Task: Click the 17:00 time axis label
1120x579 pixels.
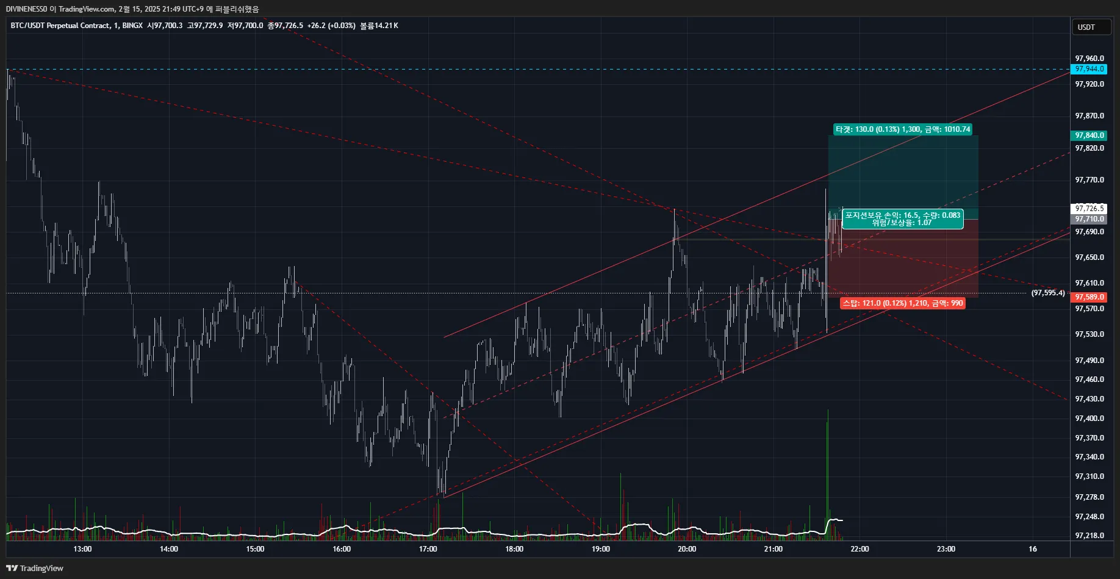Action: pyautogui.click(x=428, y=549)
